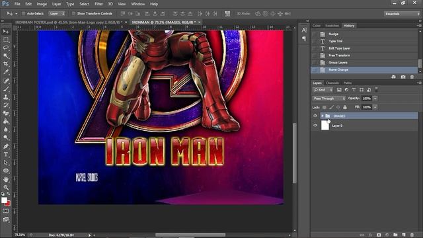The width and height of the screenshot is (423, 238).
Task: Open the Kind filter dropdown
Action: pyautogui.click(x=323, y=90)
